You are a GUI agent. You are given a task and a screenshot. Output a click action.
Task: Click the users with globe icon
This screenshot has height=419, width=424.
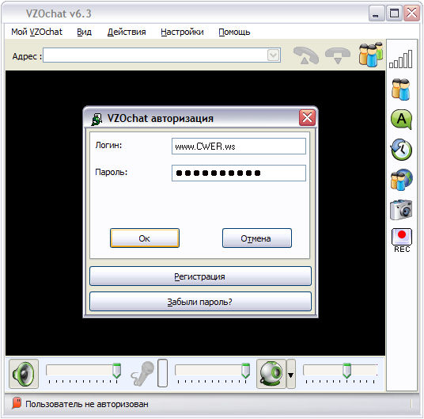(401, 180)
